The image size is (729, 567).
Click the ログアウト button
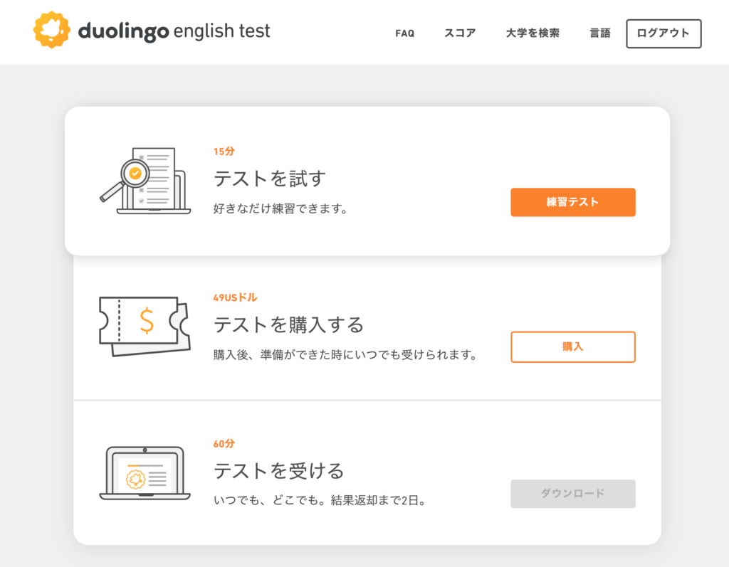[664, 33]
